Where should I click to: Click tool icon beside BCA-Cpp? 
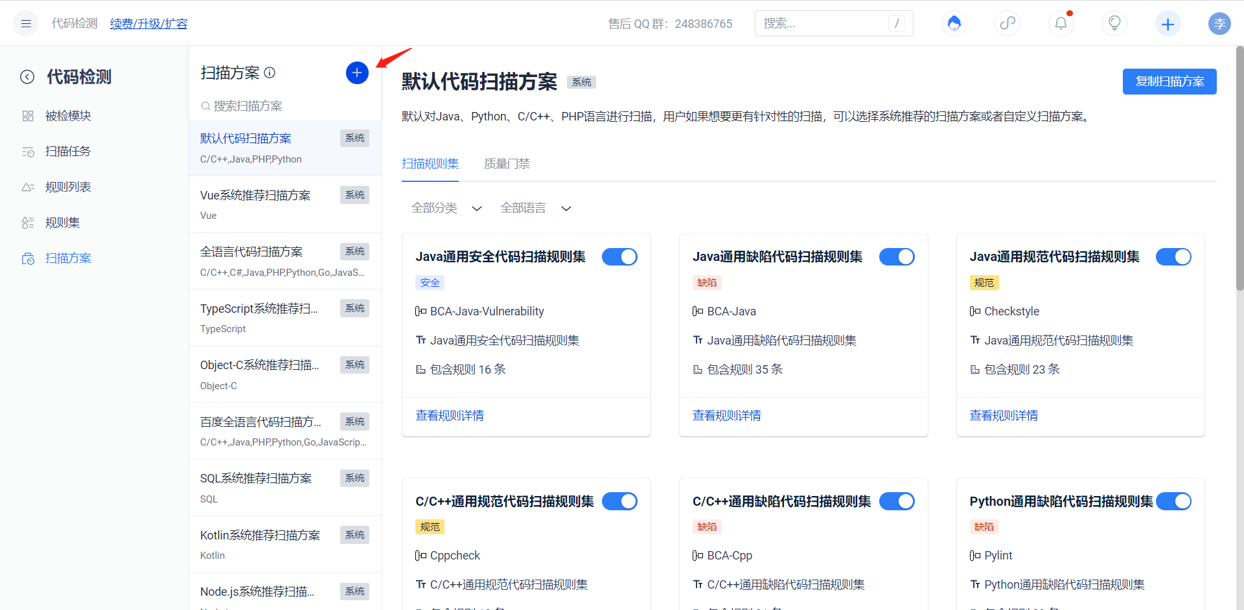pyautogui.click(x=698, y=556)
